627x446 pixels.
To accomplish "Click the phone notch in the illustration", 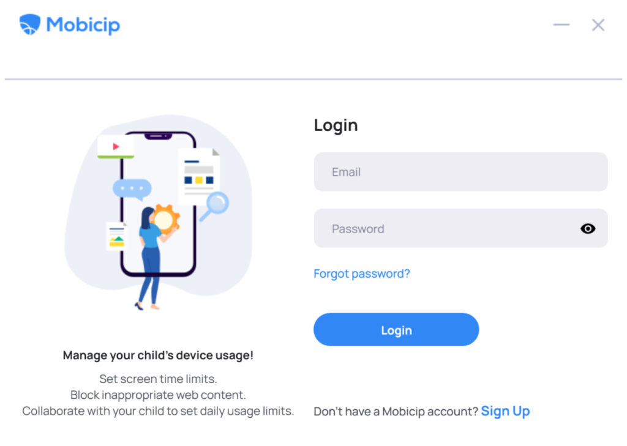I will point(158,136).
